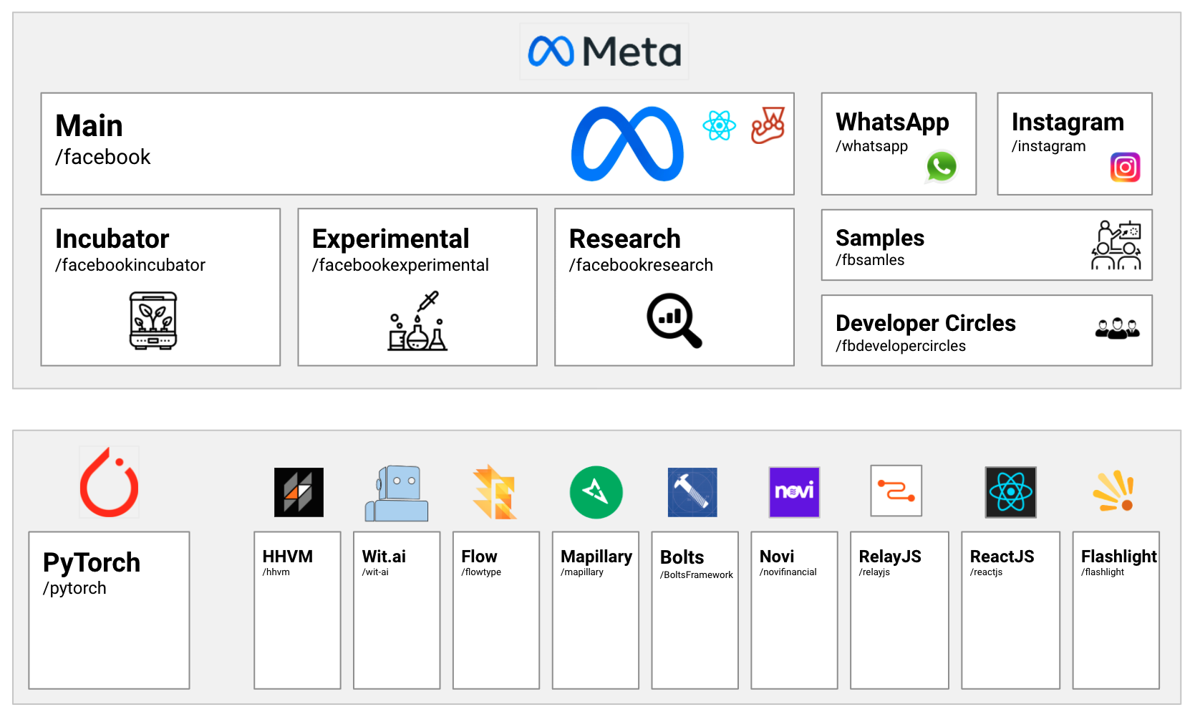Select the /facebookresearch path text
Image resolution: width=1195 pixels, height=717 pixels.
(641, 265)
